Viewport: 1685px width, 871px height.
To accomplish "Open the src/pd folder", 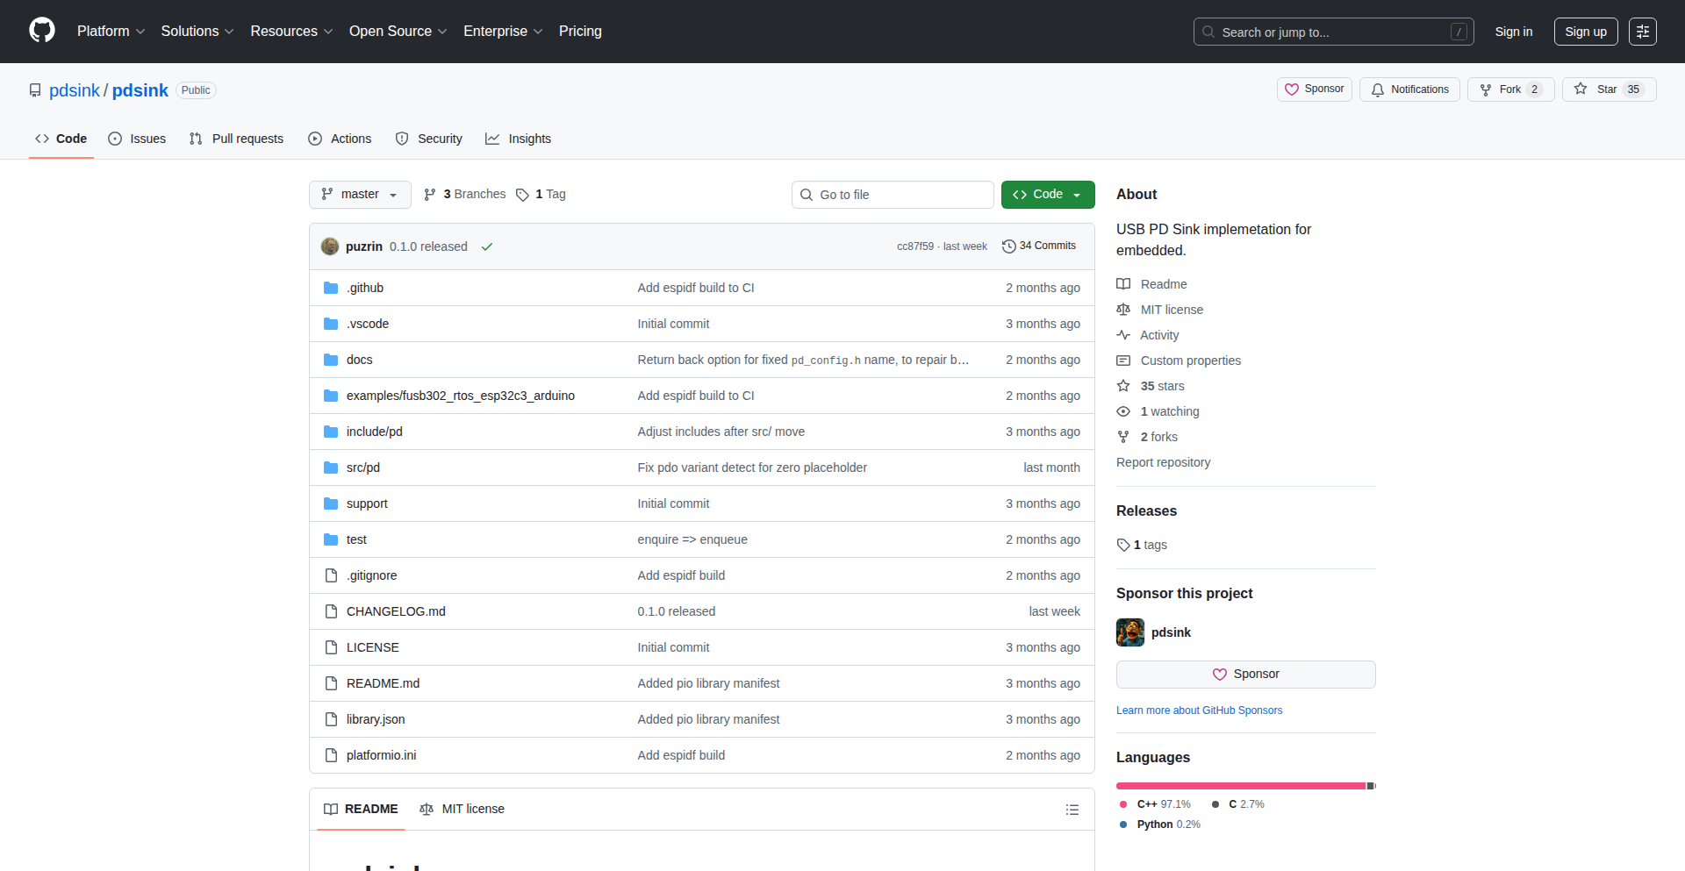I will click(362, 468).
